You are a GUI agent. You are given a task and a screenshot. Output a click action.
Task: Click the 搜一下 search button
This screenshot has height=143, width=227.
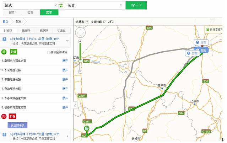click(136, 5)
